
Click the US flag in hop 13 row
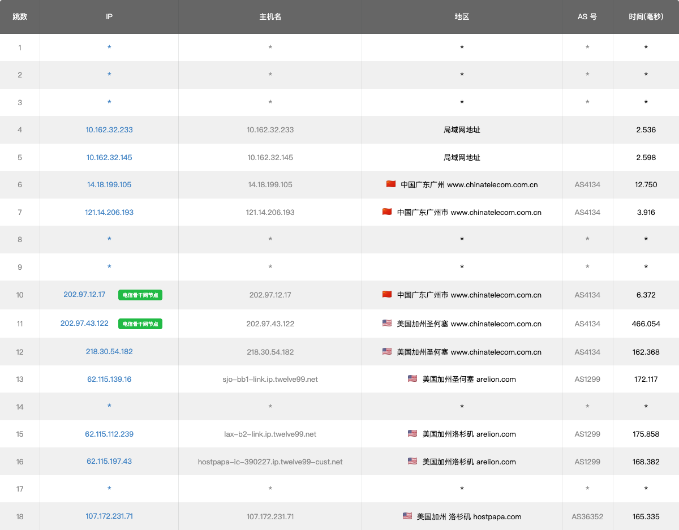(412, 379)
